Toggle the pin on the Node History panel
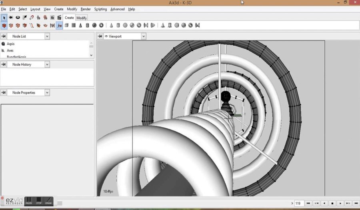 [4, 64]
